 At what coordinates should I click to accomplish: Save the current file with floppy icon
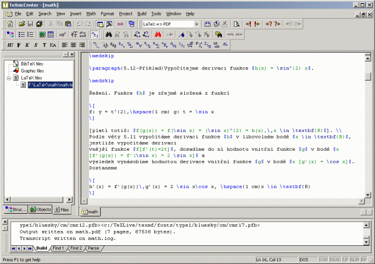[31, 24]
